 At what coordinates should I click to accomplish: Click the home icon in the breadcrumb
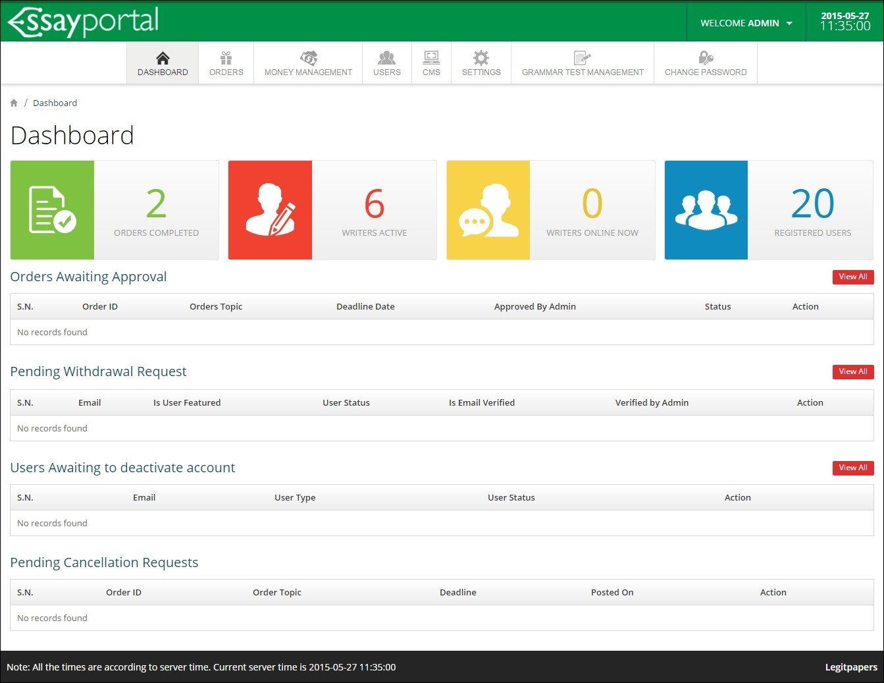click(x=14, y=103)
